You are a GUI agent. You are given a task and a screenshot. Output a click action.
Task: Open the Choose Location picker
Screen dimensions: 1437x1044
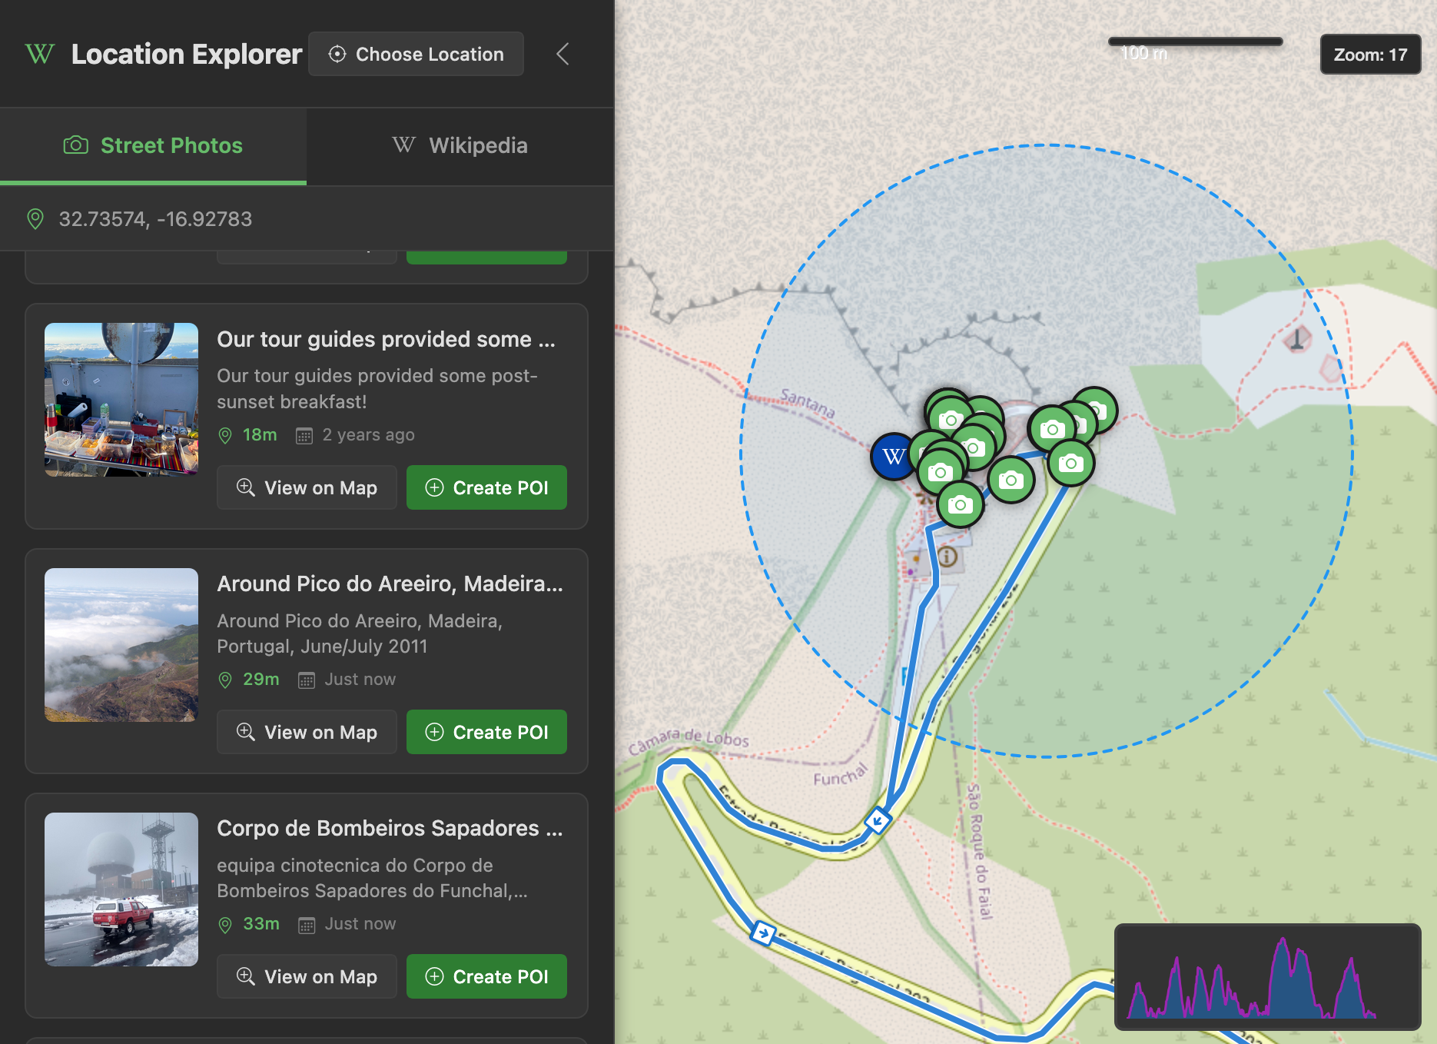pos(416,54)
